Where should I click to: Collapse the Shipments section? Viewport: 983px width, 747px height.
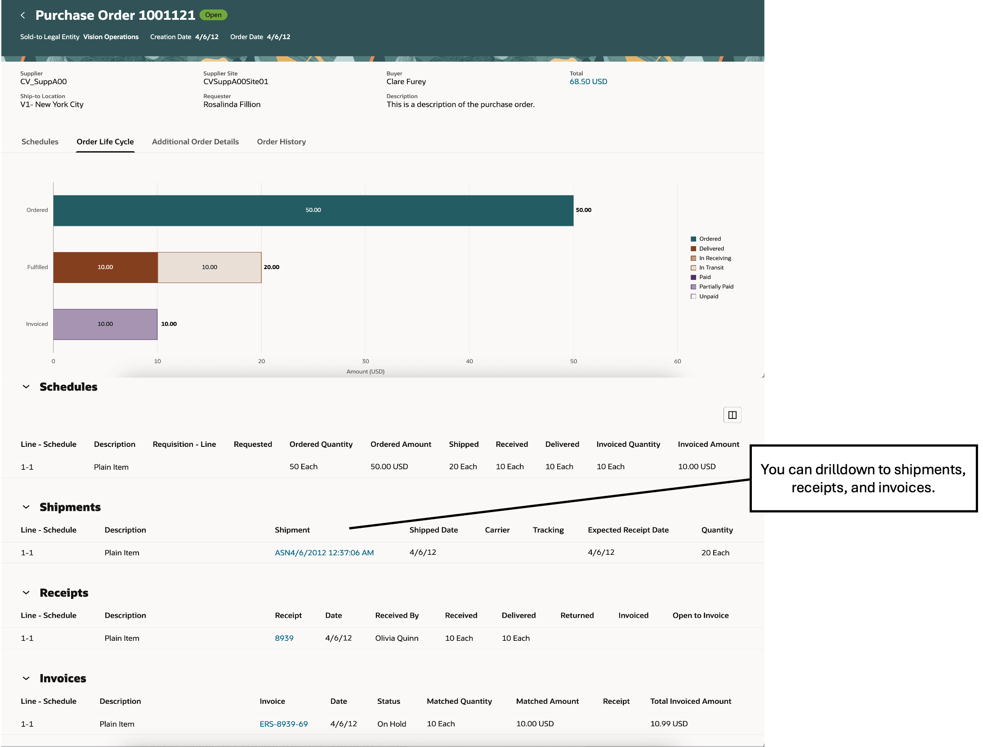[26, 507]
